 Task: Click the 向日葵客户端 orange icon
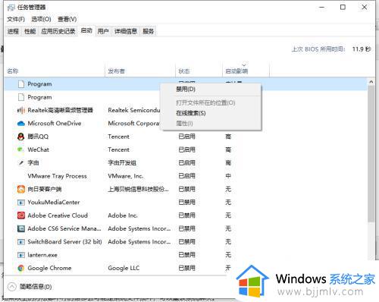coord(21,189)
